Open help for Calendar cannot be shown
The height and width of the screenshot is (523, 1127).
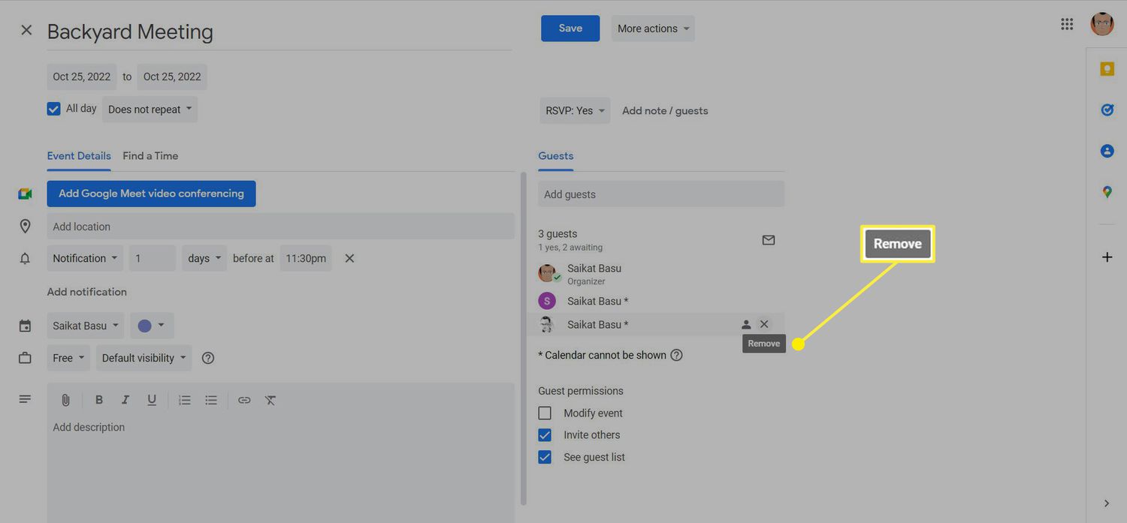click(676, 355)
